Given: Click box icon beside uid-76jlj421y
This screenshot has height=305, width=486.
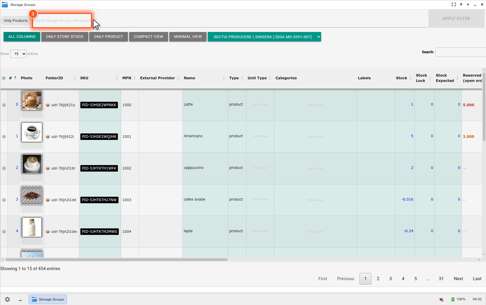Looking at the screenshot, I should [48, 105].
